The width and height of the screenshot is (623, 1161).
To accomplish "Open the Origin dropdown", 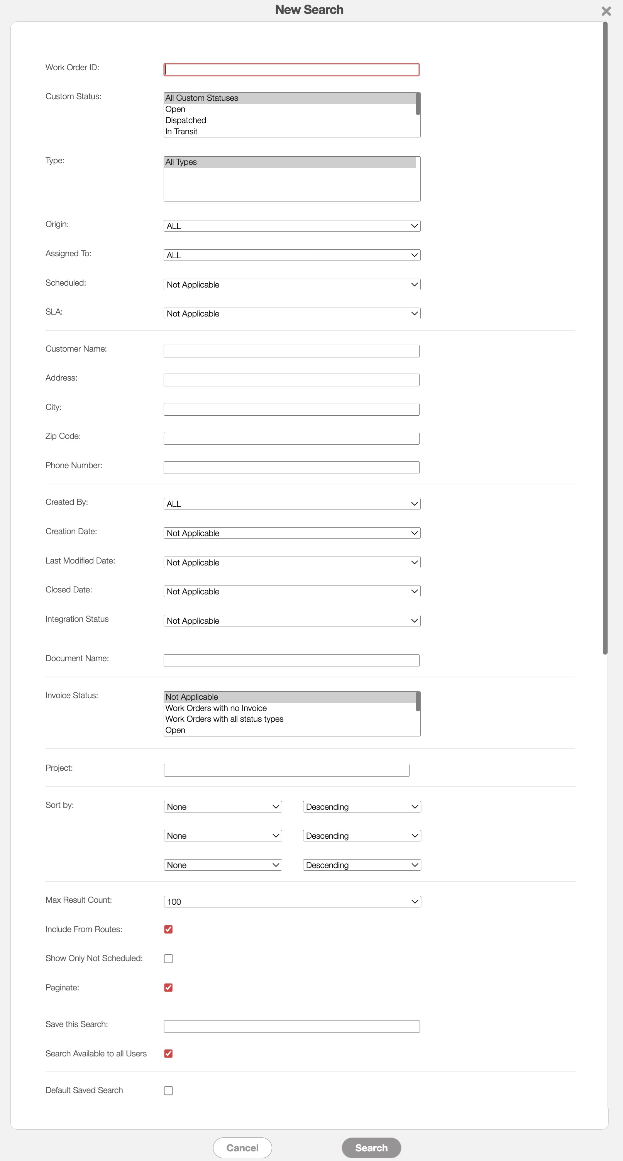I will (292, 226).
